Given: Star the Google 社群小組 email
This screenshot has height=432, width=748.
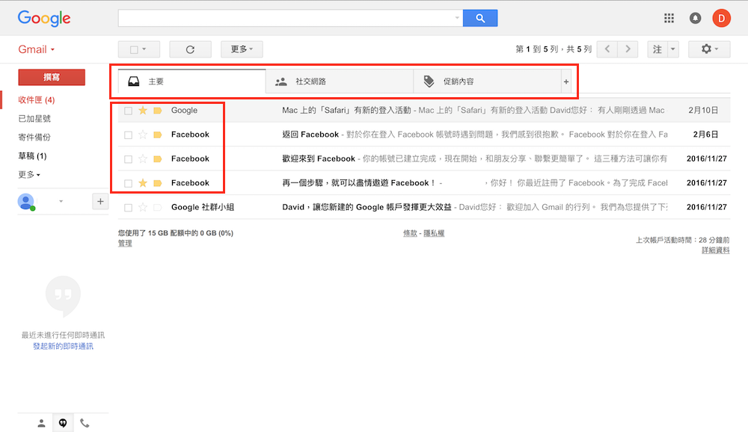Looking at the screenshot, I should coord(143,207).
